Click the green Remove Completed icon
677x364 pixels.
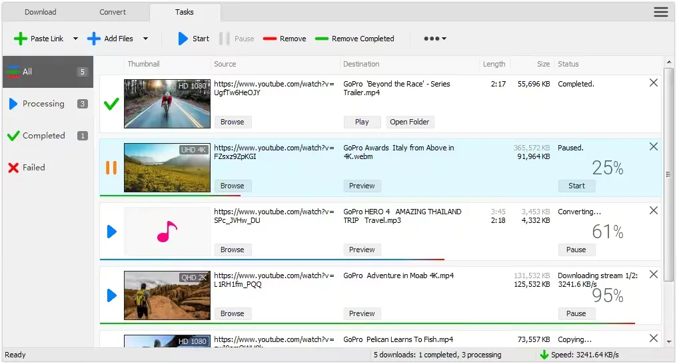pyautogui.click(x=322, y=39)
